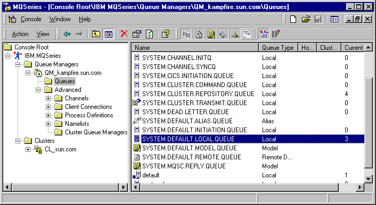The height and width of the screenshot is (205, 376).
Task: Toggle the alias queues filter icon
Action: (x=223, y=34)
